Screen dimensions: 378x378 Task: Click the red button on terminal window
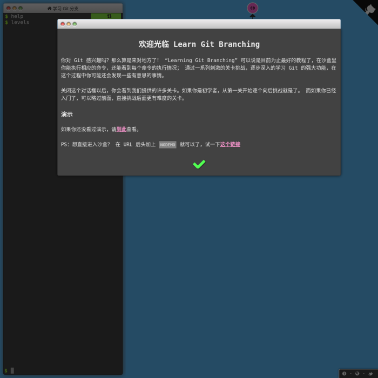(x=8, y=8)
